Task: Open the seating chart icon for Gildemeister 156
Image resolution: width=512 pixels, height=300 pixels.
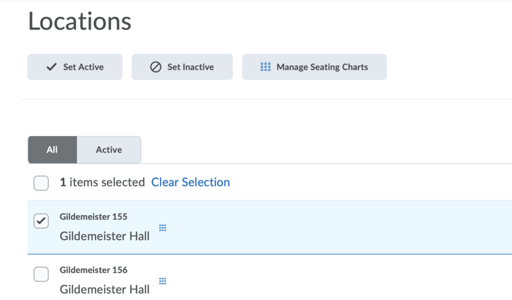Action: [163, 281]
